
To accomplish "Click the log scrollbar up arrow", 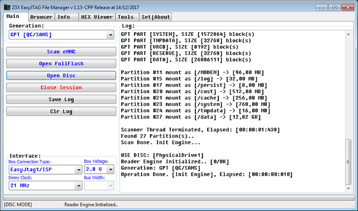I will tap(348, 34).
